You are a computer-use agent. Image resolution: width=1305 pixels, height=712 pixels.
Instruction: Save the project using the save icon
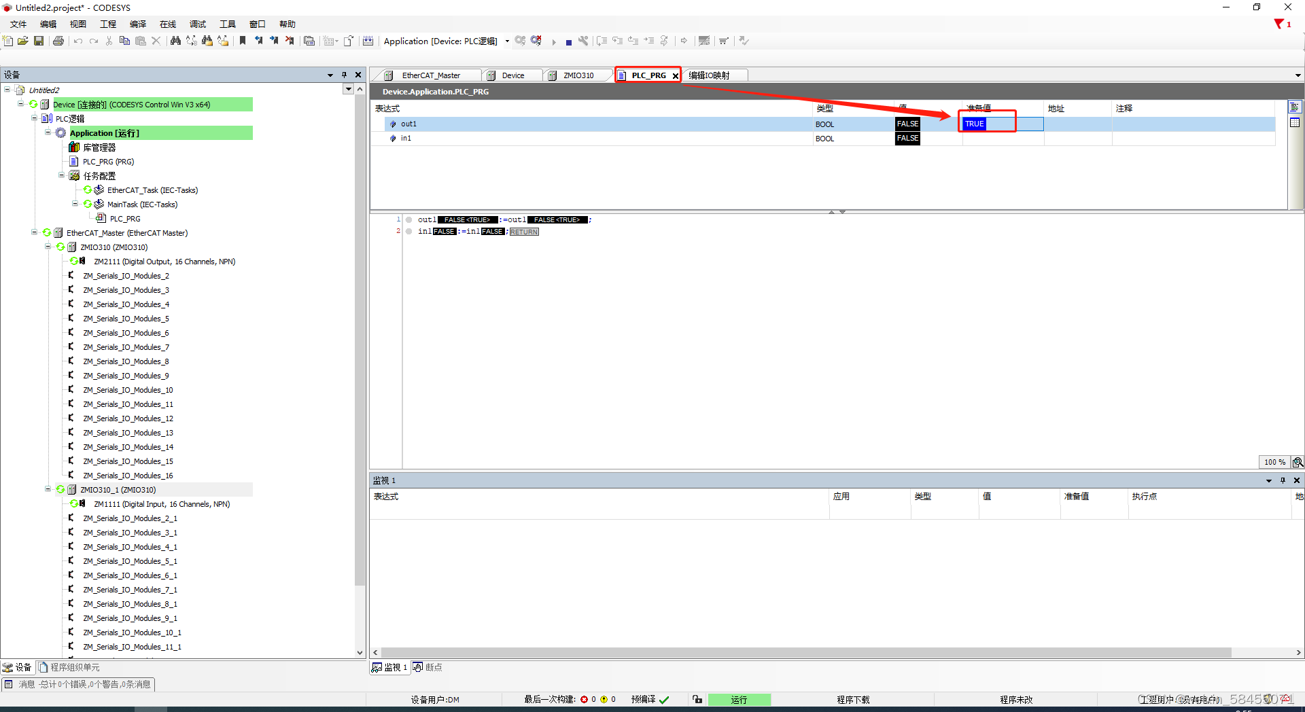(x=39, y=41)
